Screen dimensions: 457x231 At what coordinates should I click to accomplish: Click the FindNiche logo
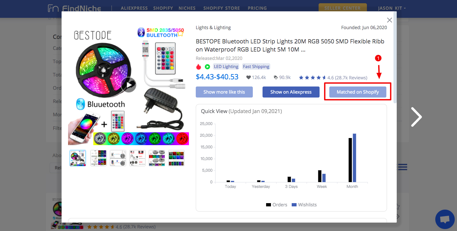tap(75, 8)
